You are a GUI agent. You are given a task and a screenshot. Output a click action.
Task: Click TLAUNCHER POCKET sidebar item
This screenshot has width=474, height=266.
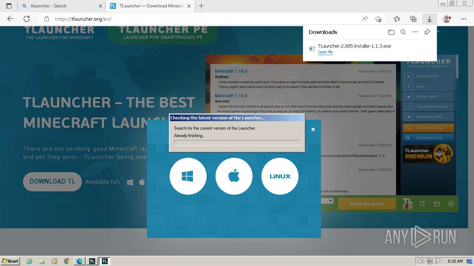(428, 107)
